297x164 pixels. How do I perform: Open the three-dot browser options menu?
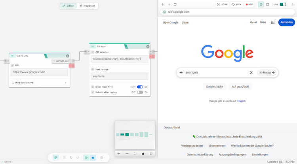[x=292, y=4]
